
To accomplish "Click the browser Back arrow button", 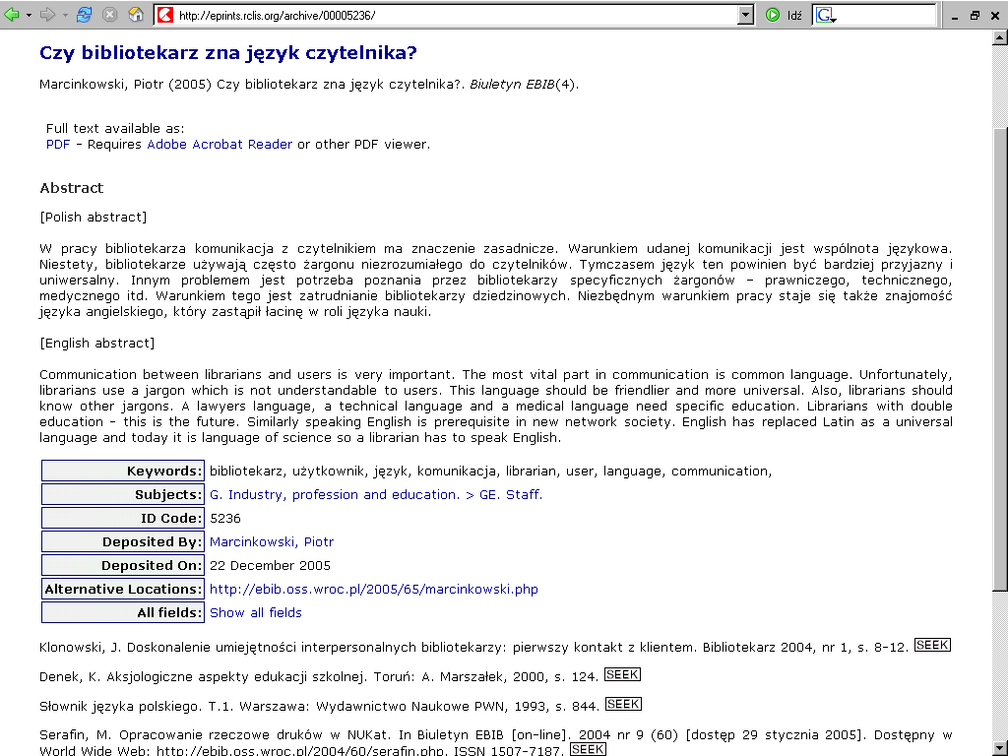I will click(12, 15).
